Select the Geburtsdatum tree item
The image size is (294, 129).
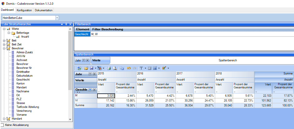[x=24, y=76]
